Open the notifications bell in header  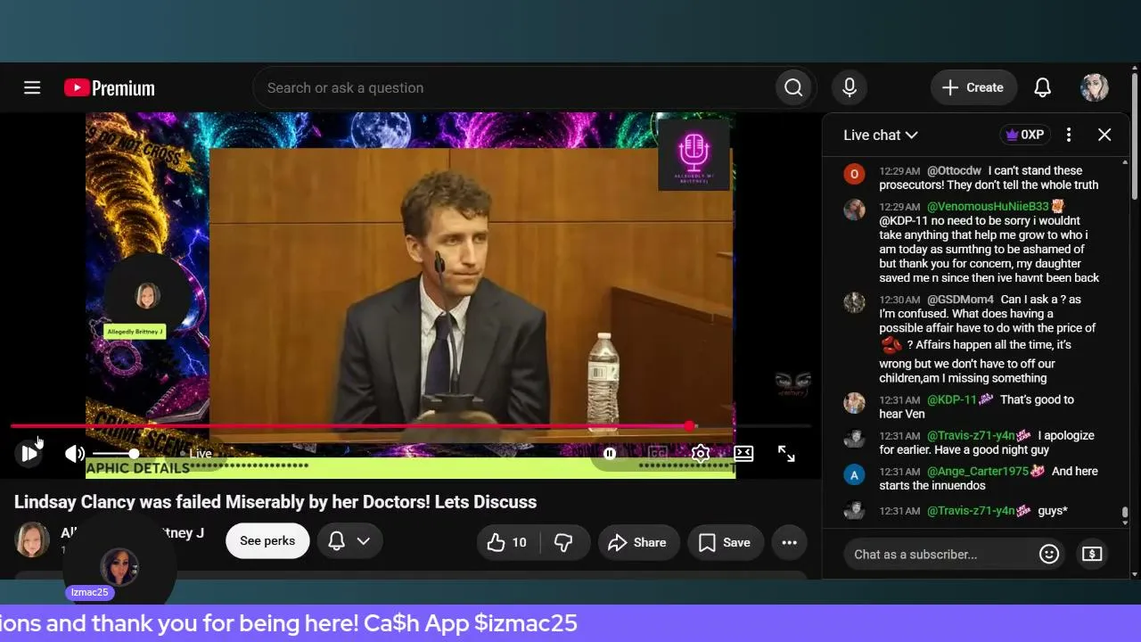tap(1042, 87)
